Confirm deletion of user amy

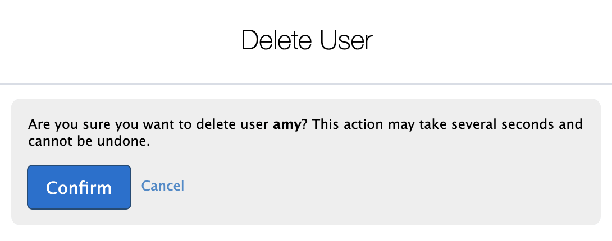coord(79,187)
